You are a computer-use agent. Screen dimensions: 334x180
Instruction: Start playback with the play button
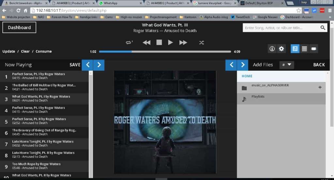(x=170, y=42)
